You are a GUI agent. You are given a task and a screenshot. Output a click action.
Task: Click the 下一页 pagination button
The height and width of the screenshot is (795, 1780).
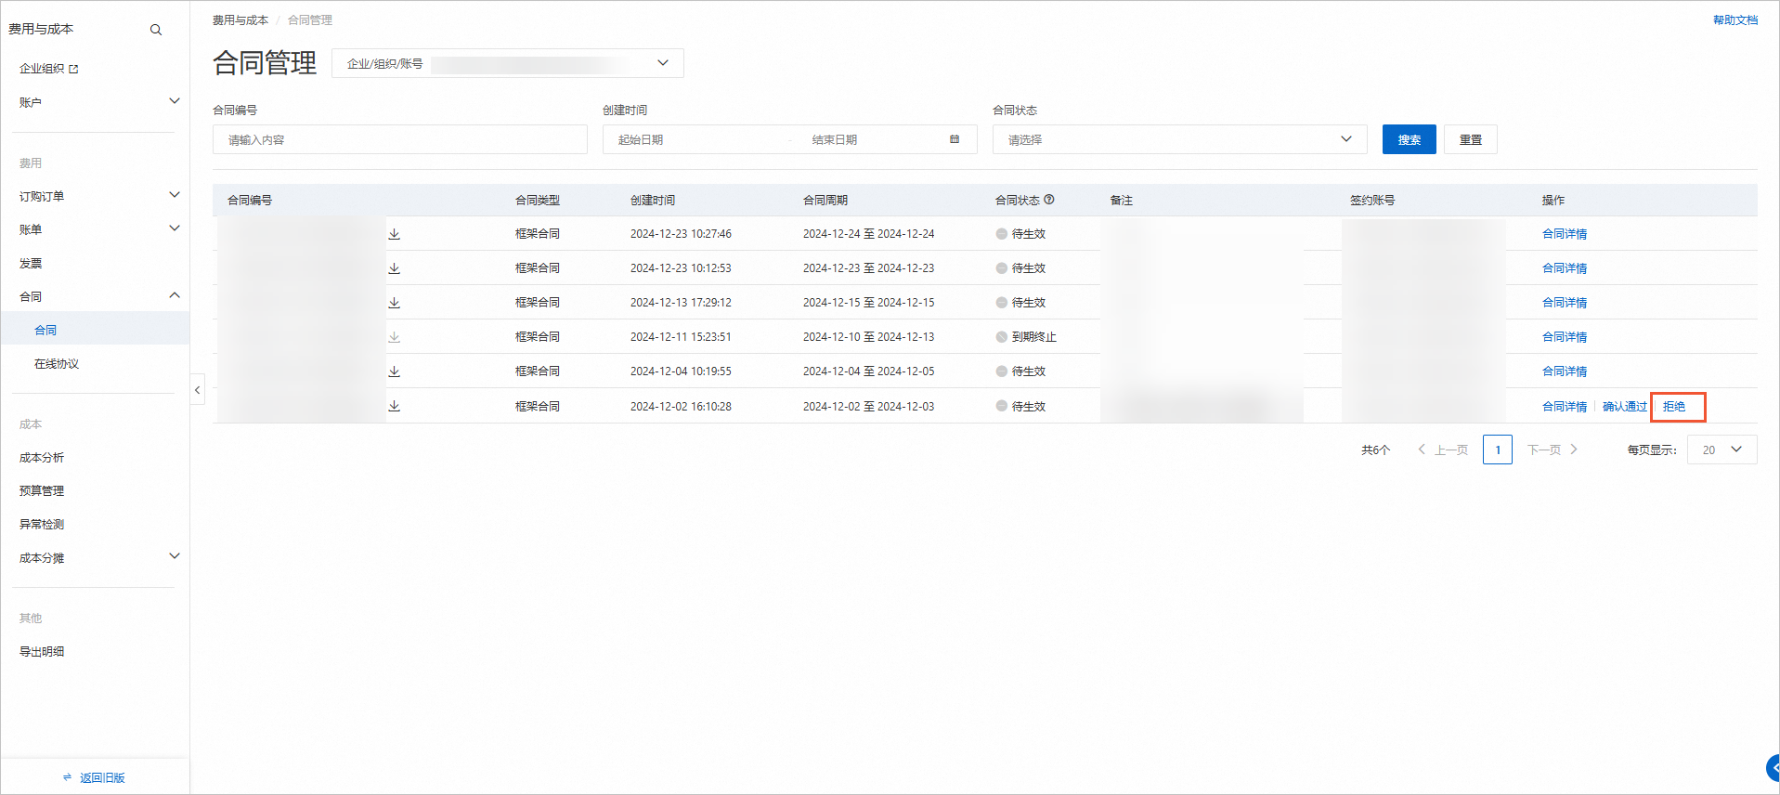click(x=1553, y=450)
